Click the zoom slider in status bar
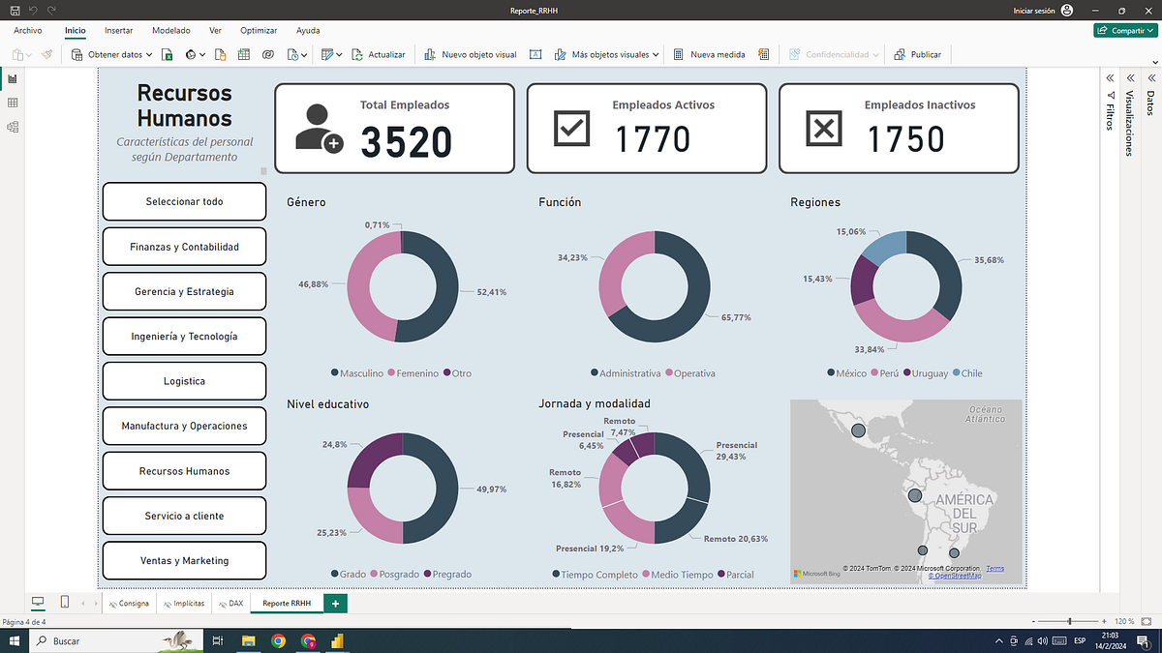The width and height of the screenshot is (1162, 653). pos(1070,621)
